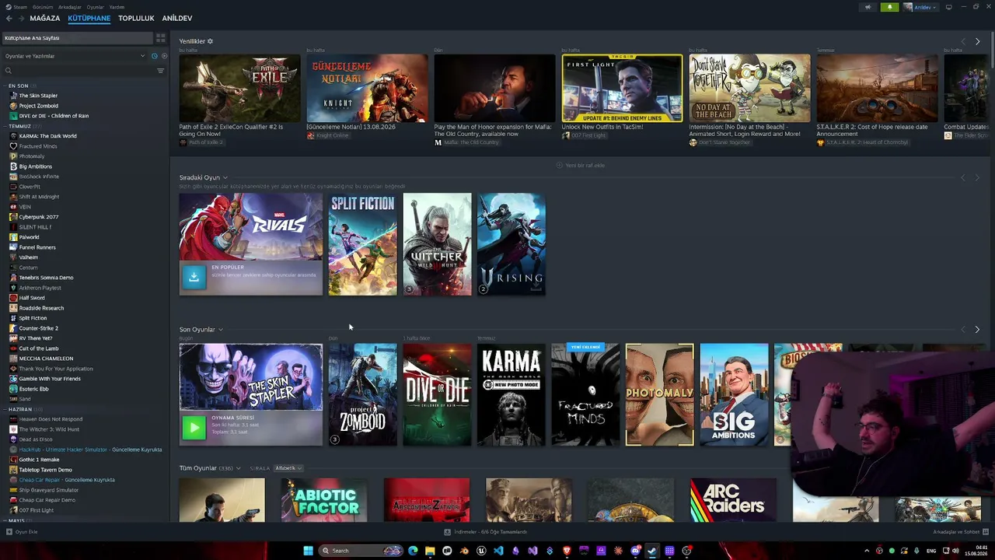This screenshot has width=995, height=560.
Task: Open the Arkadaşlar ve Sohbet icon
Action: (x=986, y=532)
